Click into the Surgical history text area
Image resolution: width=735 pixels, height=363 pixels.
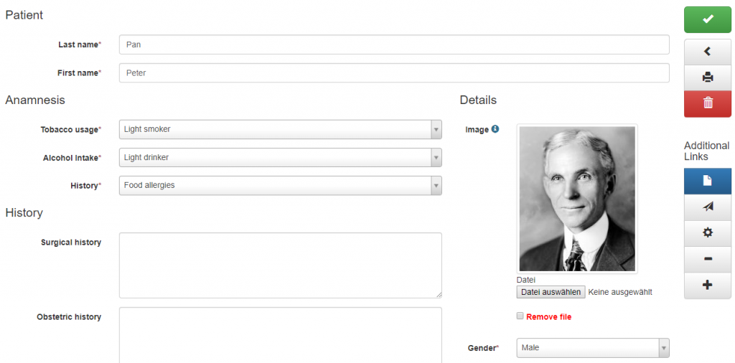[281, 265]
